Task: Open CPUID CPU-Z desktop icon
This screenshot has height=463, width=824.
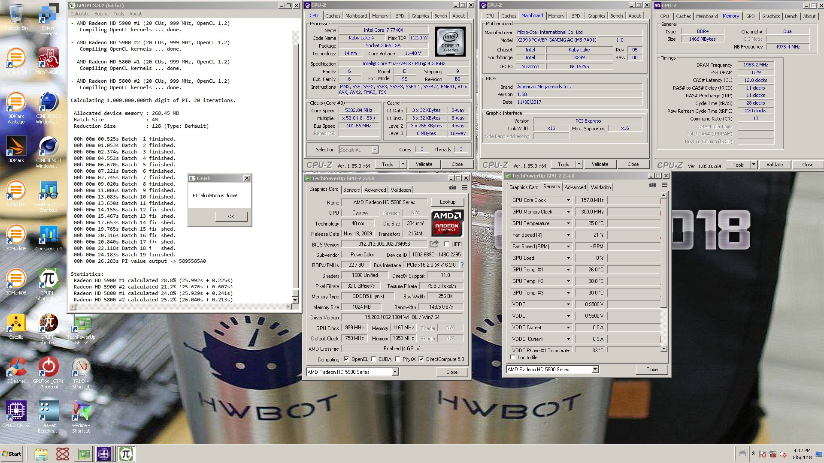Action: pyautogui.click(x=16, y=415)
